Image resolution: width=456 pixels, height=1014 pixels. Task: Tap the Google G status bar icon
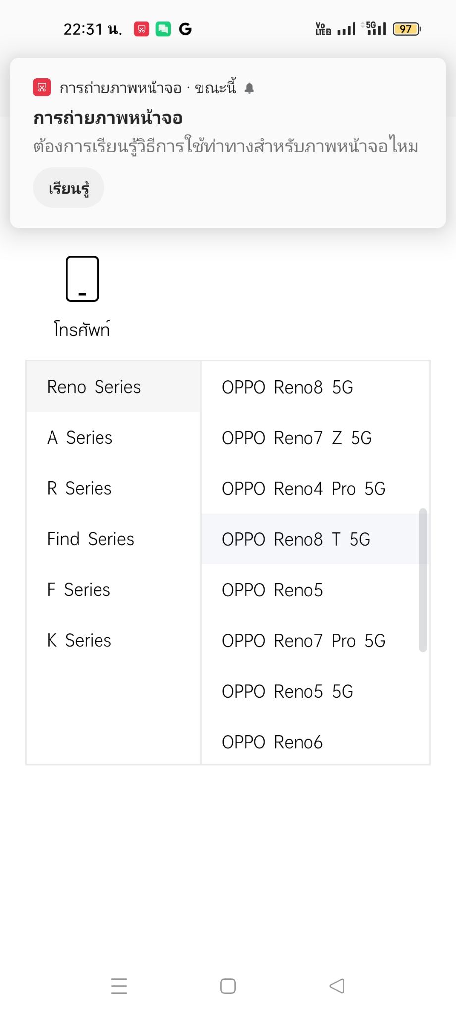(x=185, y=29)
